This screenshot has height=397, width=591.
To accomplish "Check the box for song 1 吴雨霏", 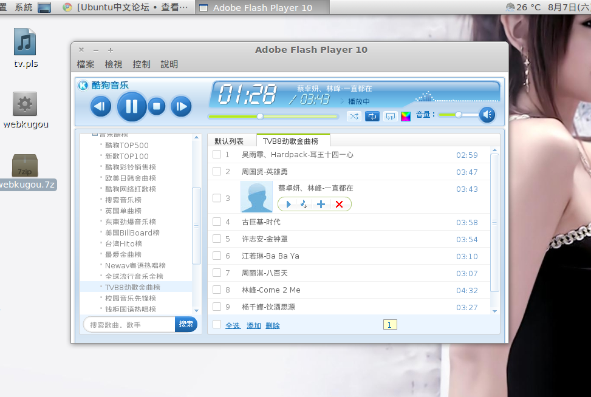I will (217, 154).
